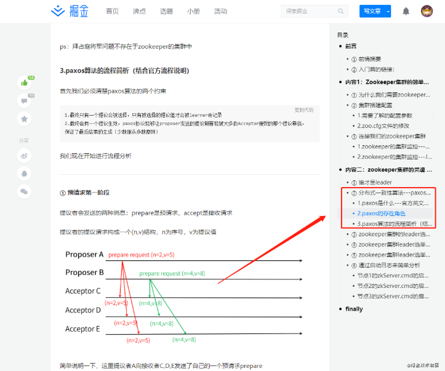Image resolution: width=445 pixels, height=371 pixels.
Task: Click the Proposer A diagram image
Action: [x=183, y=297]
